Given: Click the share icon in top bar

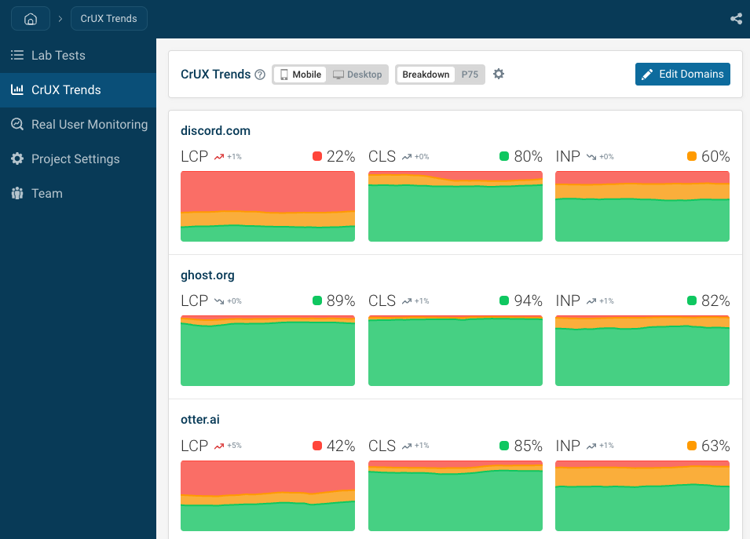Looking at the screenshot, I should [736, 19].
